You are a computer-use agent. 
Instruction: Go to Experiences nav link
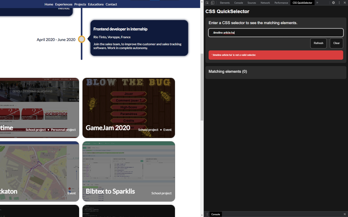coord(64,4)
